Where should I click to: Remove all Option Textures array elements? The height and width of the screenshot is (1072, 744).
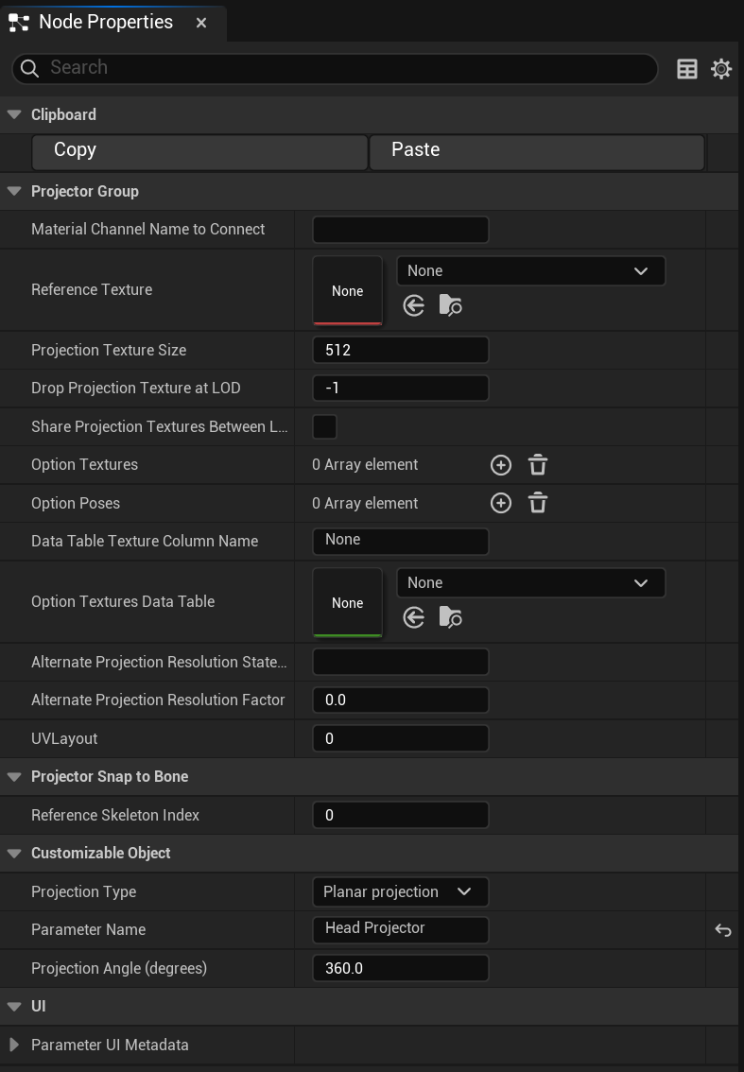coord(538,465)
